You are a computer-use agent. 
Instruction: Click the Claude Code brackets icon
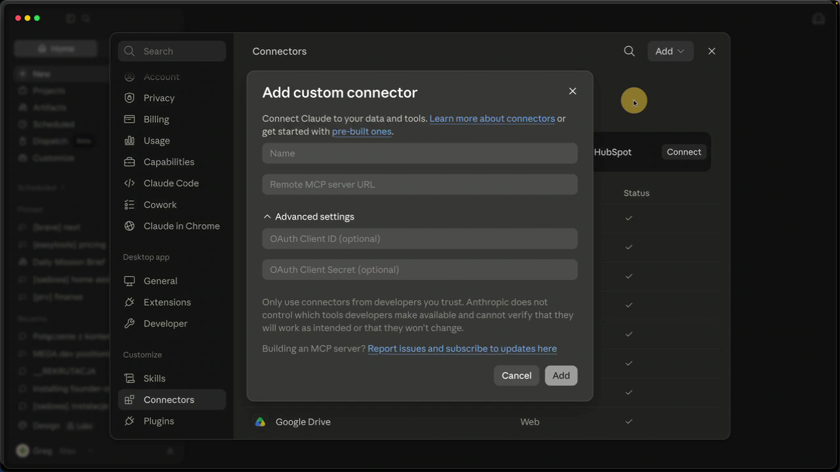pyautogui.click(x=129, y=183)
